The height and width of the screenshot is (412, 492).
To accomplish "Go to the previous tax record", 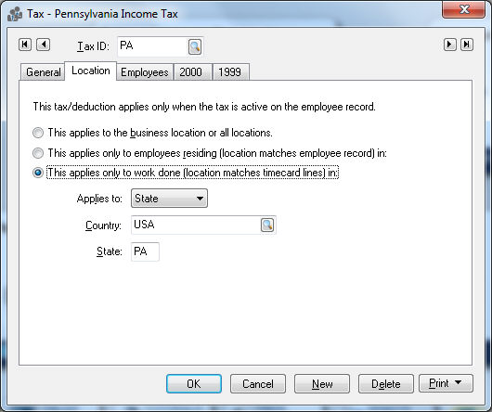I will coord(44,45).
